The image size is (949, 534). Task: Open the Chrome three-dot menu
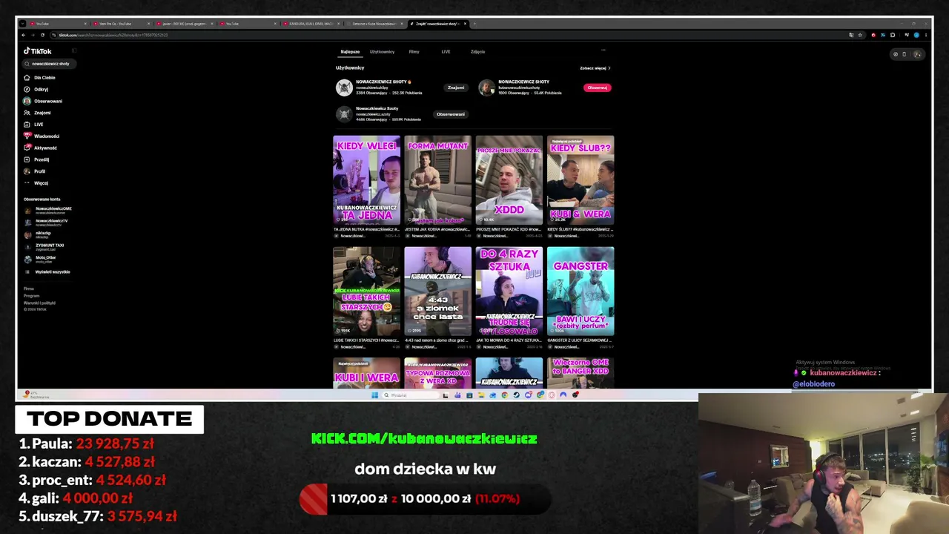(926, 35)
